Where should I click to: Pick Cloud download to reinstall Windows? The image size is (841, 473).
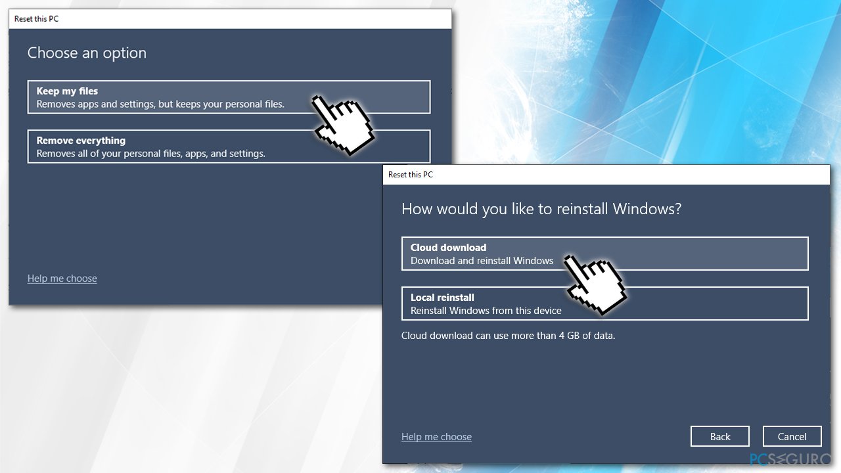pos(604,254)
